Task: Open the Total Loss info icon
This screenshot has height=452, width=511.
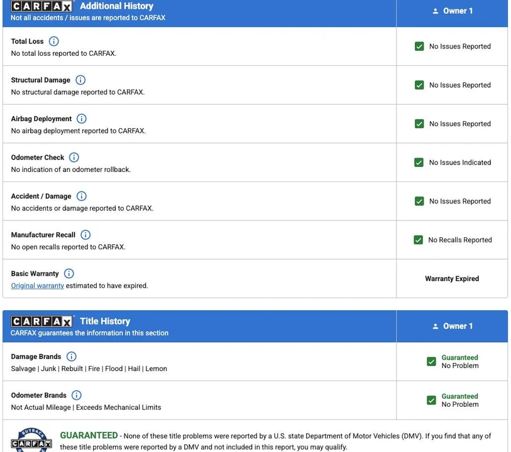Action: (54, 41)
